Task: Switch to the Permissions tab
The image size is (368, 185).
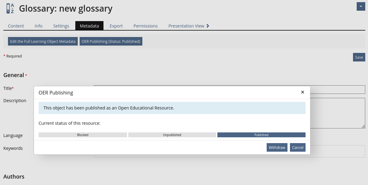Action: (x=145, y=26)
